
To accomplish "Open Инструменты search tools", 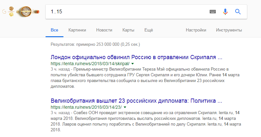I will click(229, 30).
